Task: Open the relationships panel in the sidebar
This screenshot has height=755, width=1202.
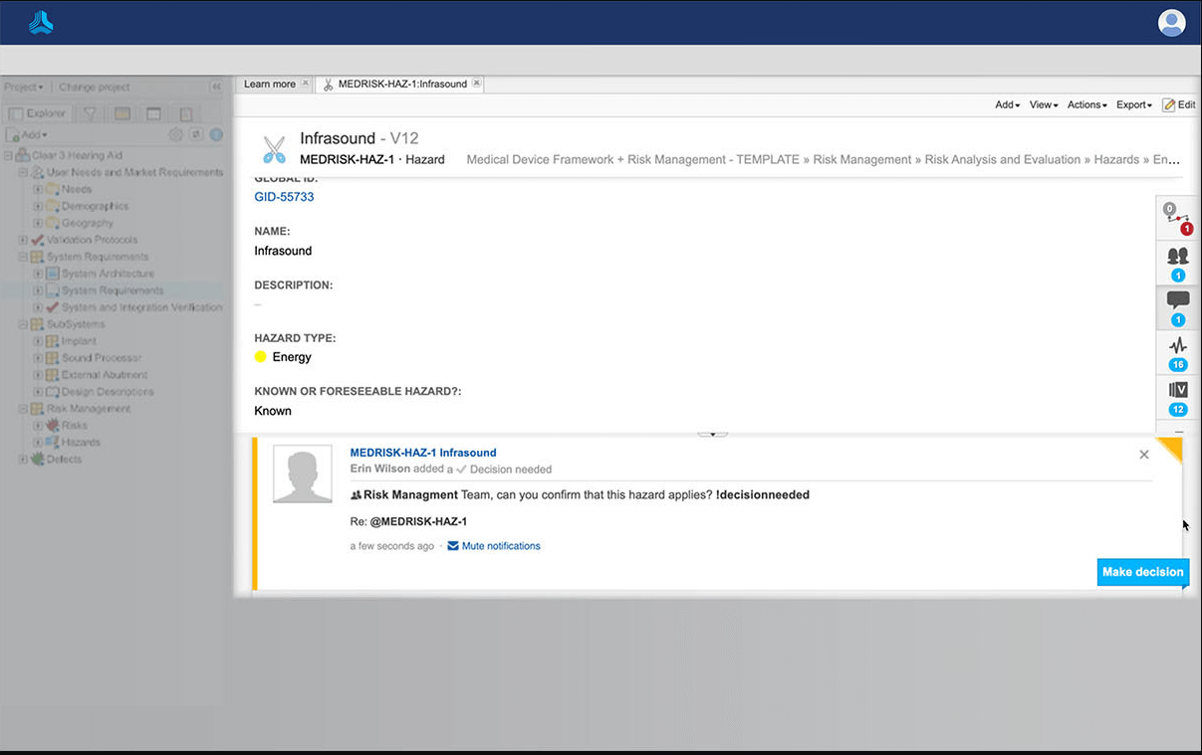Action: [x=1177, y=217]
